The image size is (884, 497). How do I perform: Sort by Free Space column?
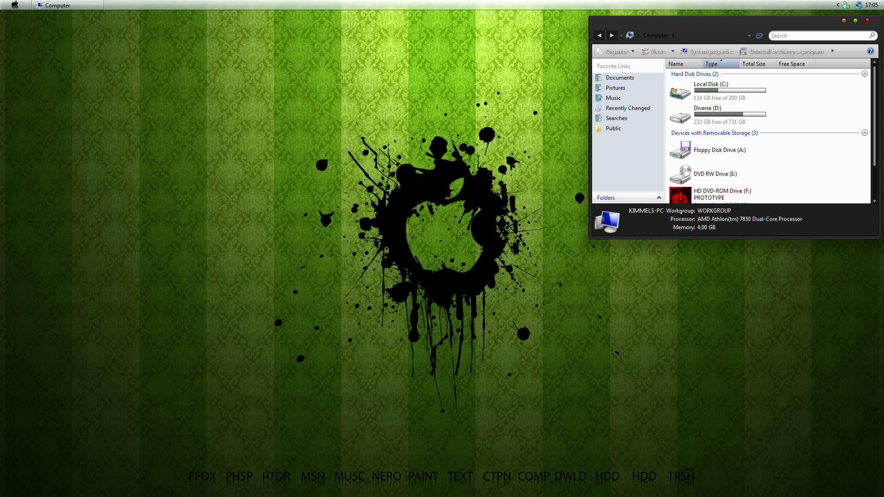796,64
